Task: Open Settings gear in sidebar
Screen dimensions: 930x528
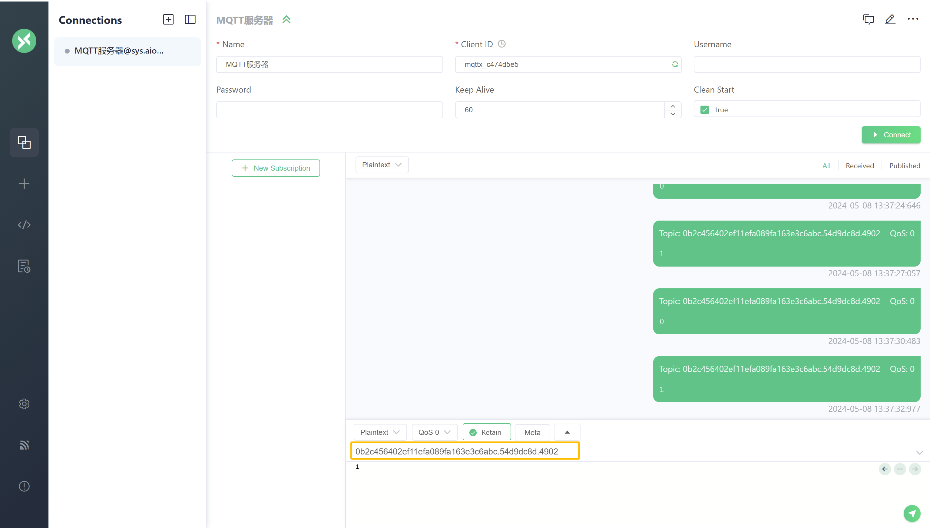Action: [24, 404]
